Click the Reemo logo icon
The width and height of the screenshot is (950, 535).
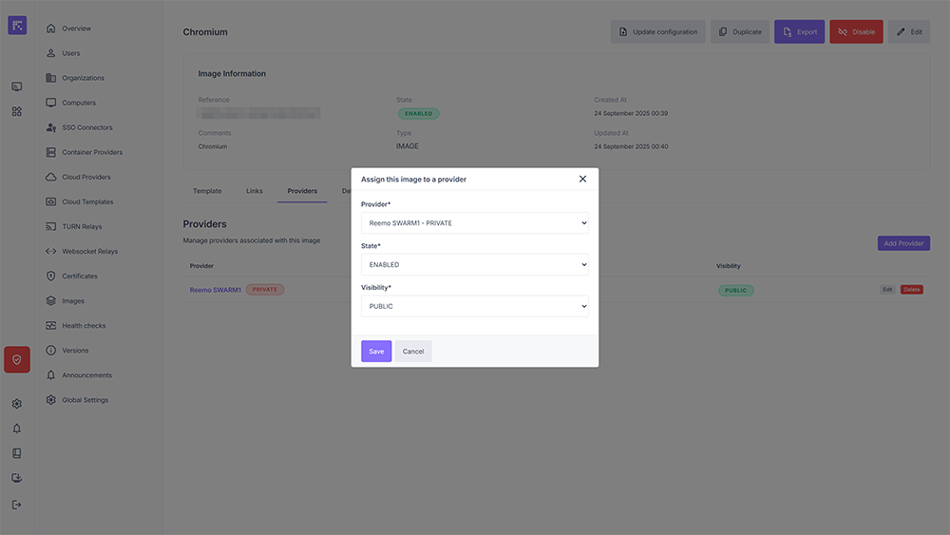(x=17, y=26)
